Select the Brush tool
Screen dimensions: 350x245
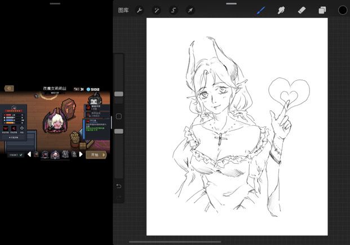pos(261,10)
